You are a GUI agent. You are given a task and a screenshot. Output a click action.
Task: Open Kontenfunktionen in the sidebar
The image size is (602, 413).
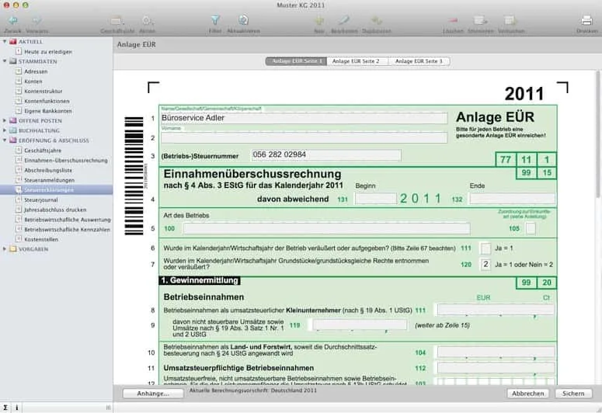pos(47,101)
